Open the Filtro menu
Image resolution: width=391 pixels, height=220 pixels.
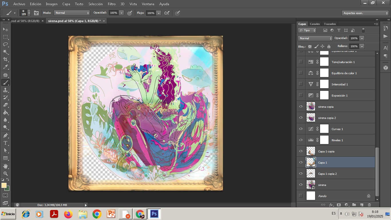tap(112, 4)
